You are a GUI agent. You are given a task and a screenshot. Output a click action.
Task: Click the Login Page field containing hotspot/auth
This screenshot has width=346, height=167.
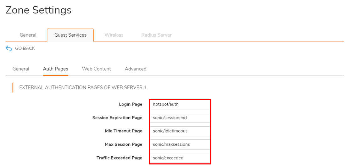click(180, 104)
